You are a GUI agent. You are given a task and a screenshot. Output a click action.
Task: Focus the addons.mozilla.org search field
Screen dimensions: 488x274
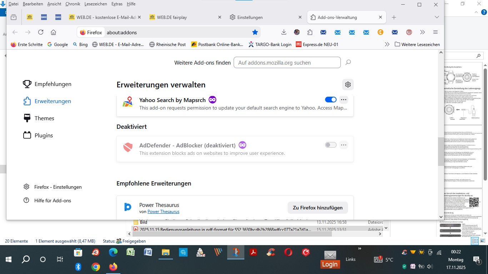click(287, 62)
